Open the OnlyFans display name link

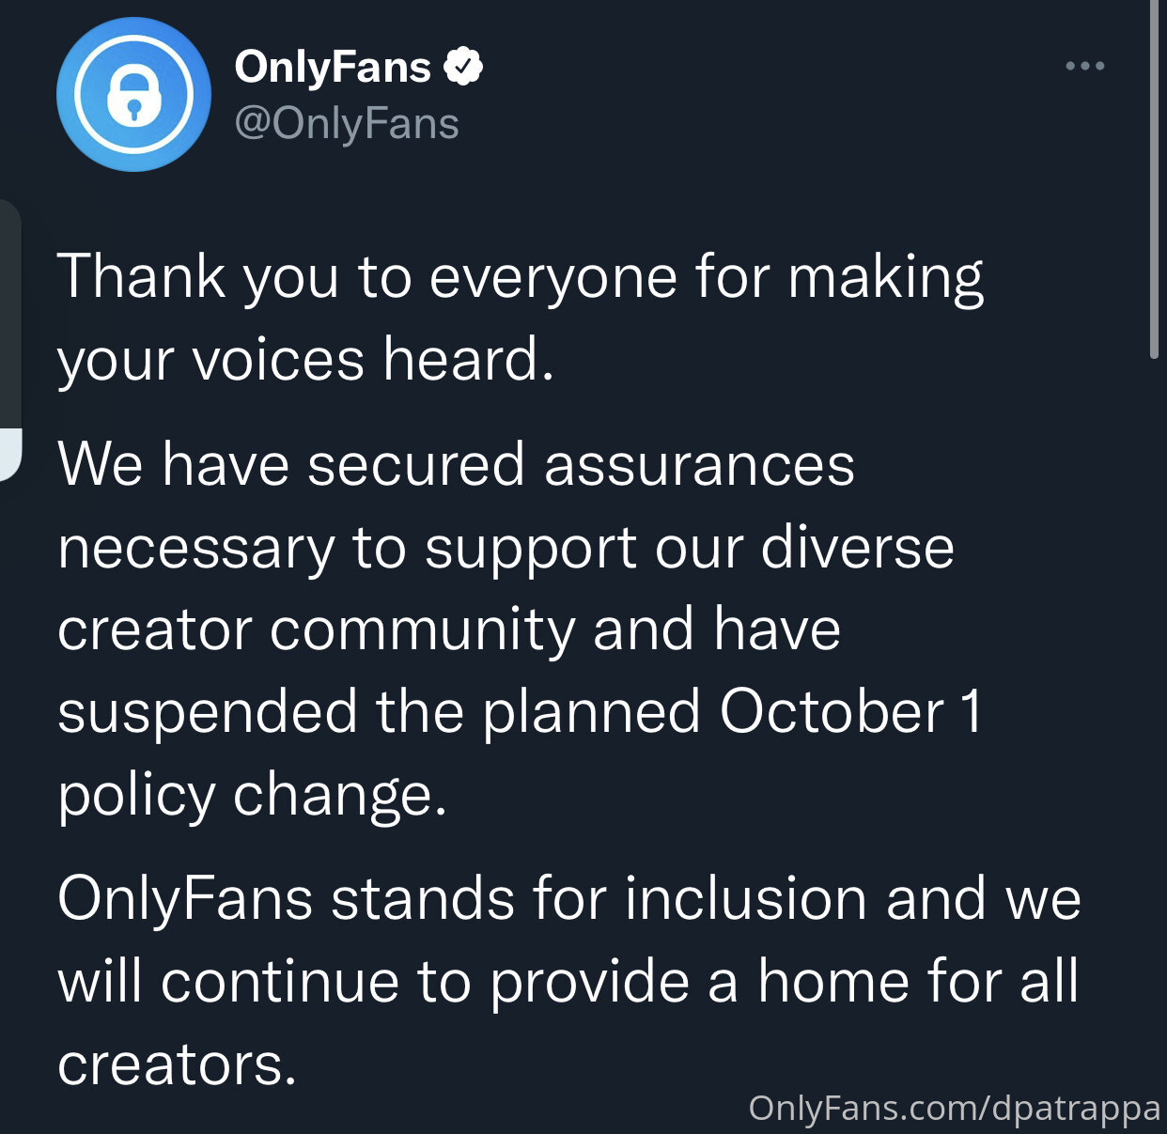click(x=333, y=67)
